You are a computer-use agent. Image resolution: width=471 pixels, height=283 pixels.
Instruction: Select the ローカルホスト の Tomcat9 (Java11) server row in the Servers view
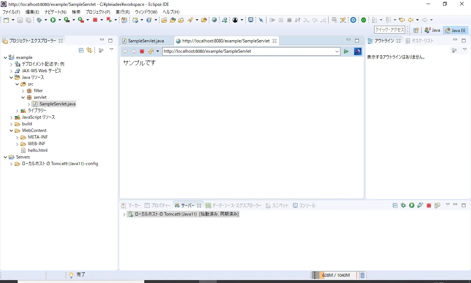[x=183, y=214]
